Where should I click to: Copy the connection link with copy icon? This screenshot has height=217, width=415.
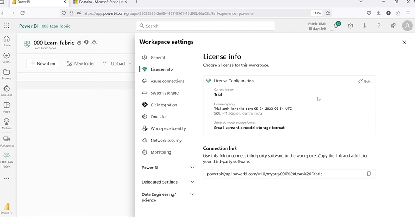coord(368,174)
